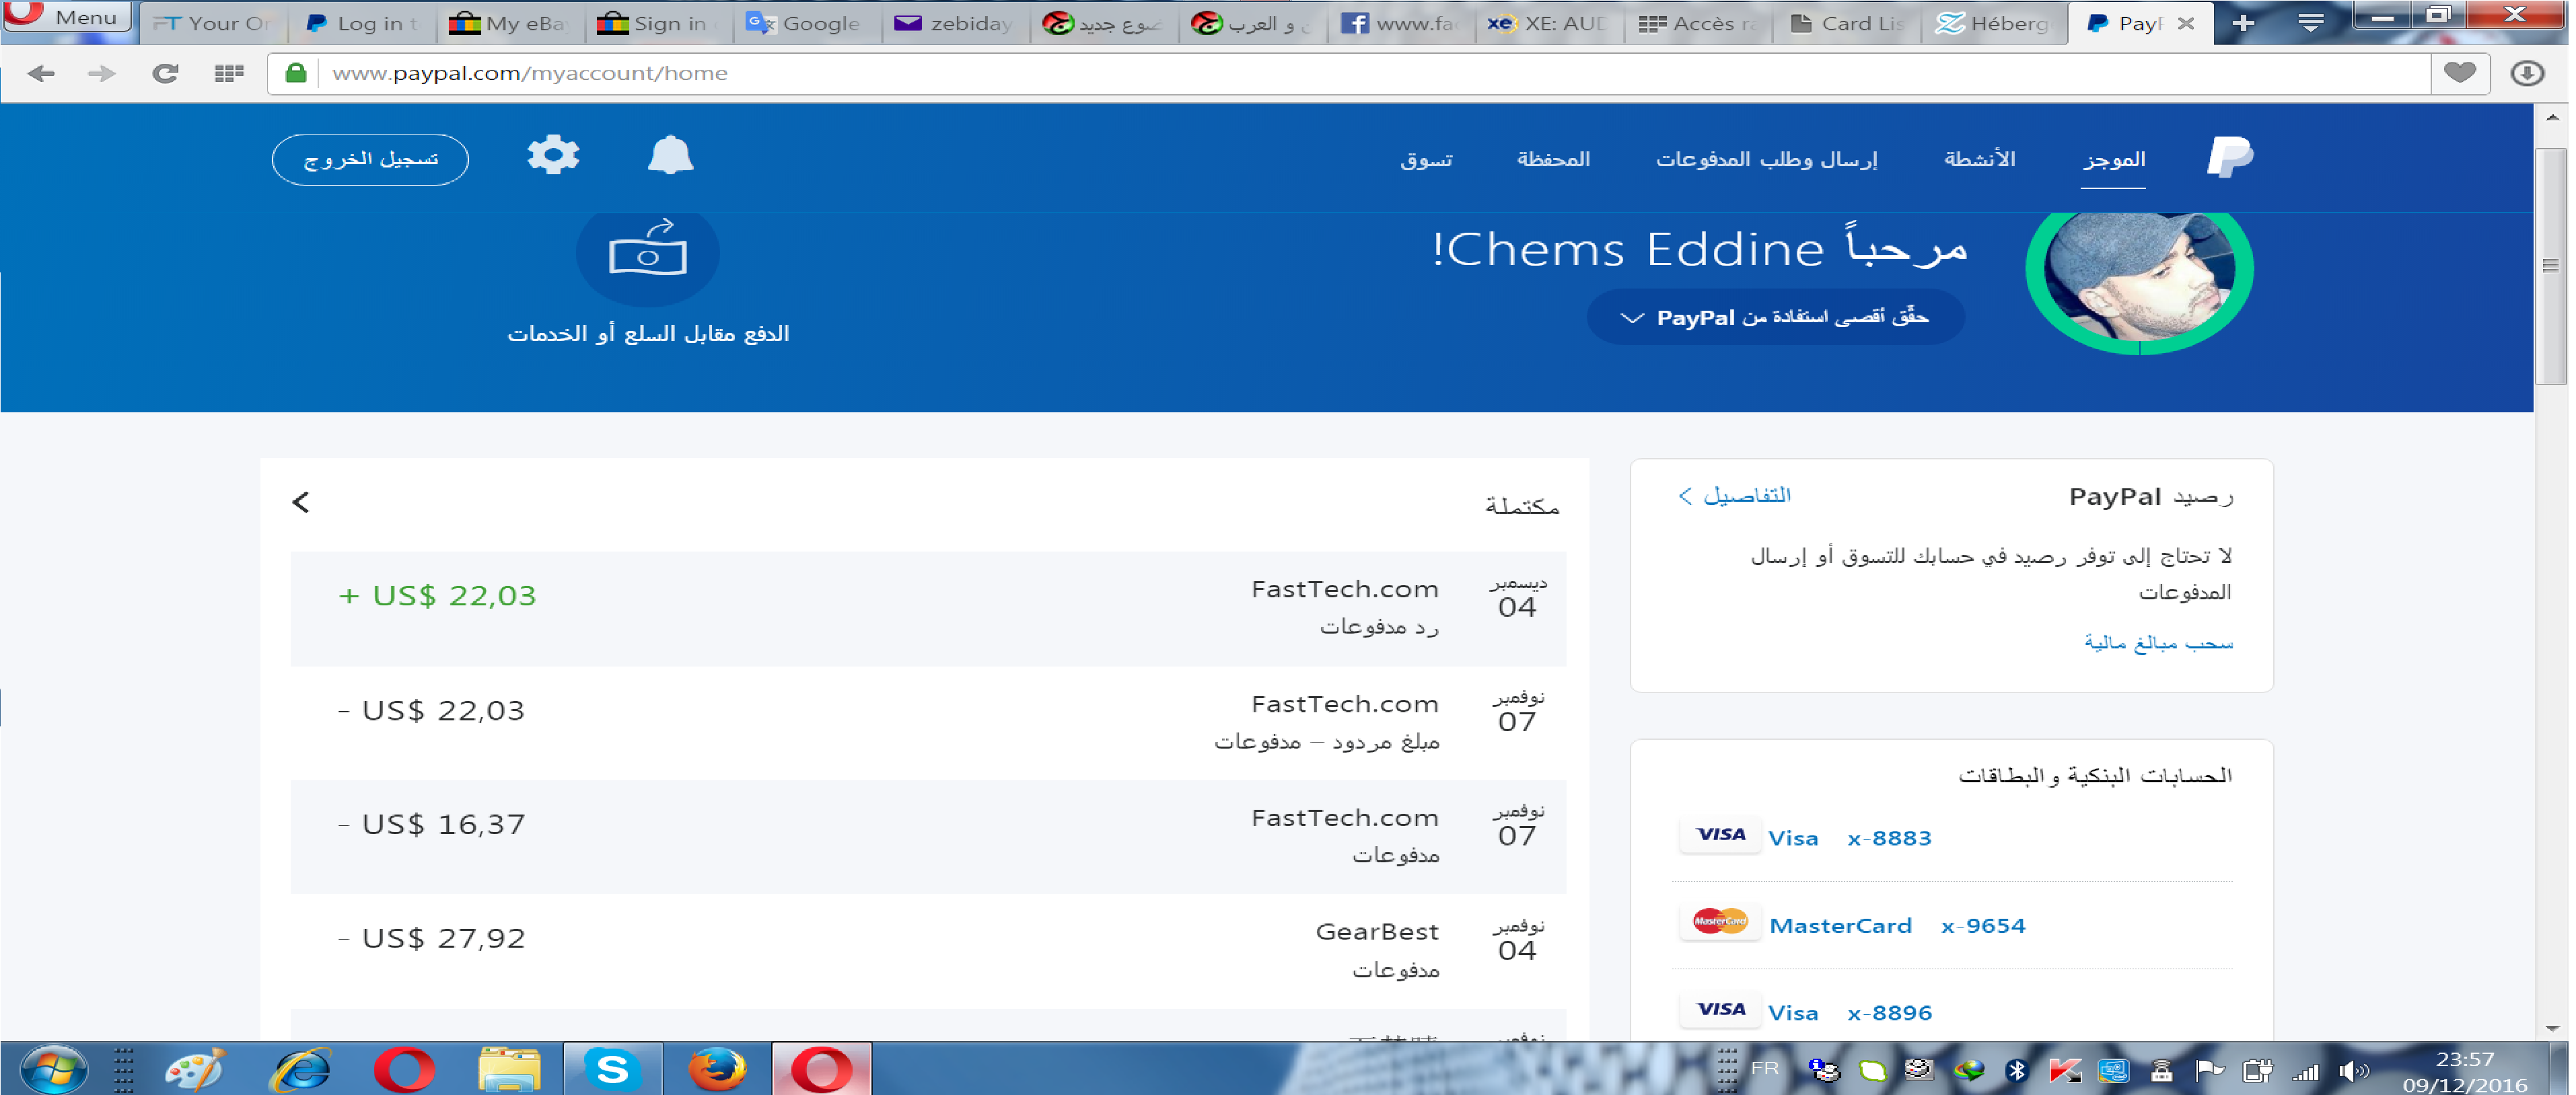Click the page vertical scrollbar thumb
Screen dimensions: 2576x1095
click(x=2551, y=266)
